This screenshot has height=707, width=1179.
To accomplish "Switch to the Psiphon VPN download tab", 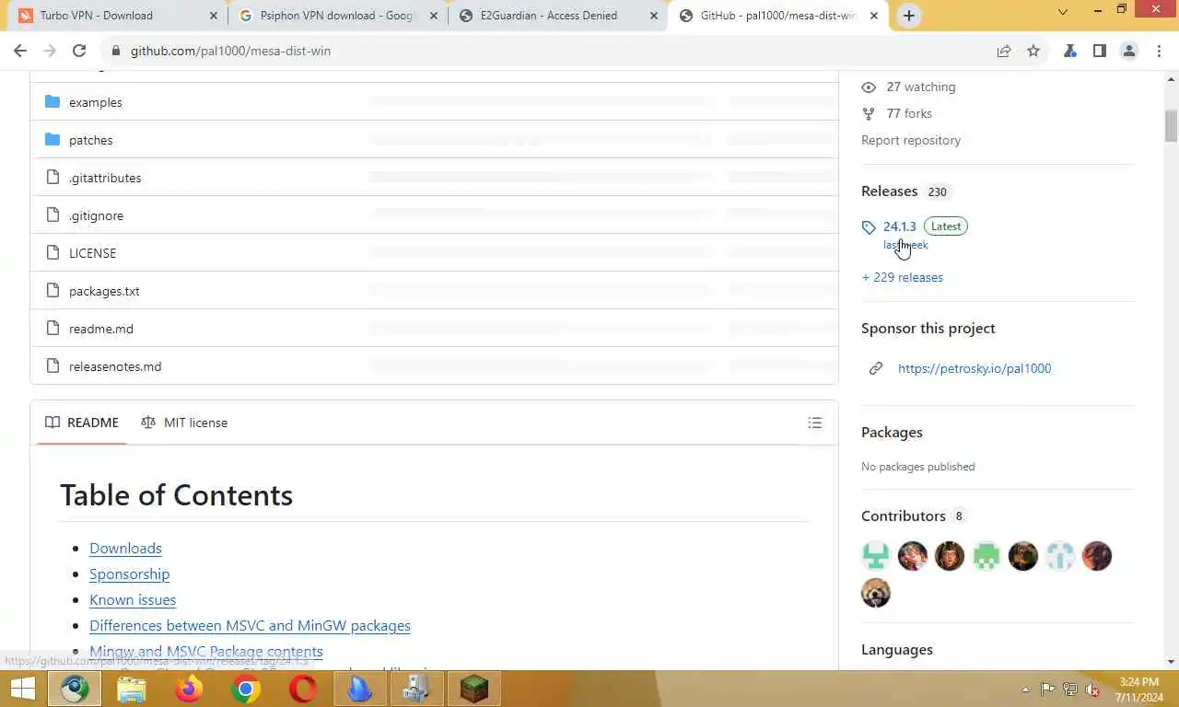I will tap(336, 16).
